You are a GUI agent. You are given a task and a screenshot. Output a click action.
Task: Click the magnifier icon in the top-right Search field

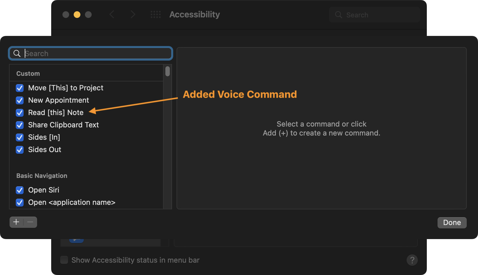coord(339,15)
